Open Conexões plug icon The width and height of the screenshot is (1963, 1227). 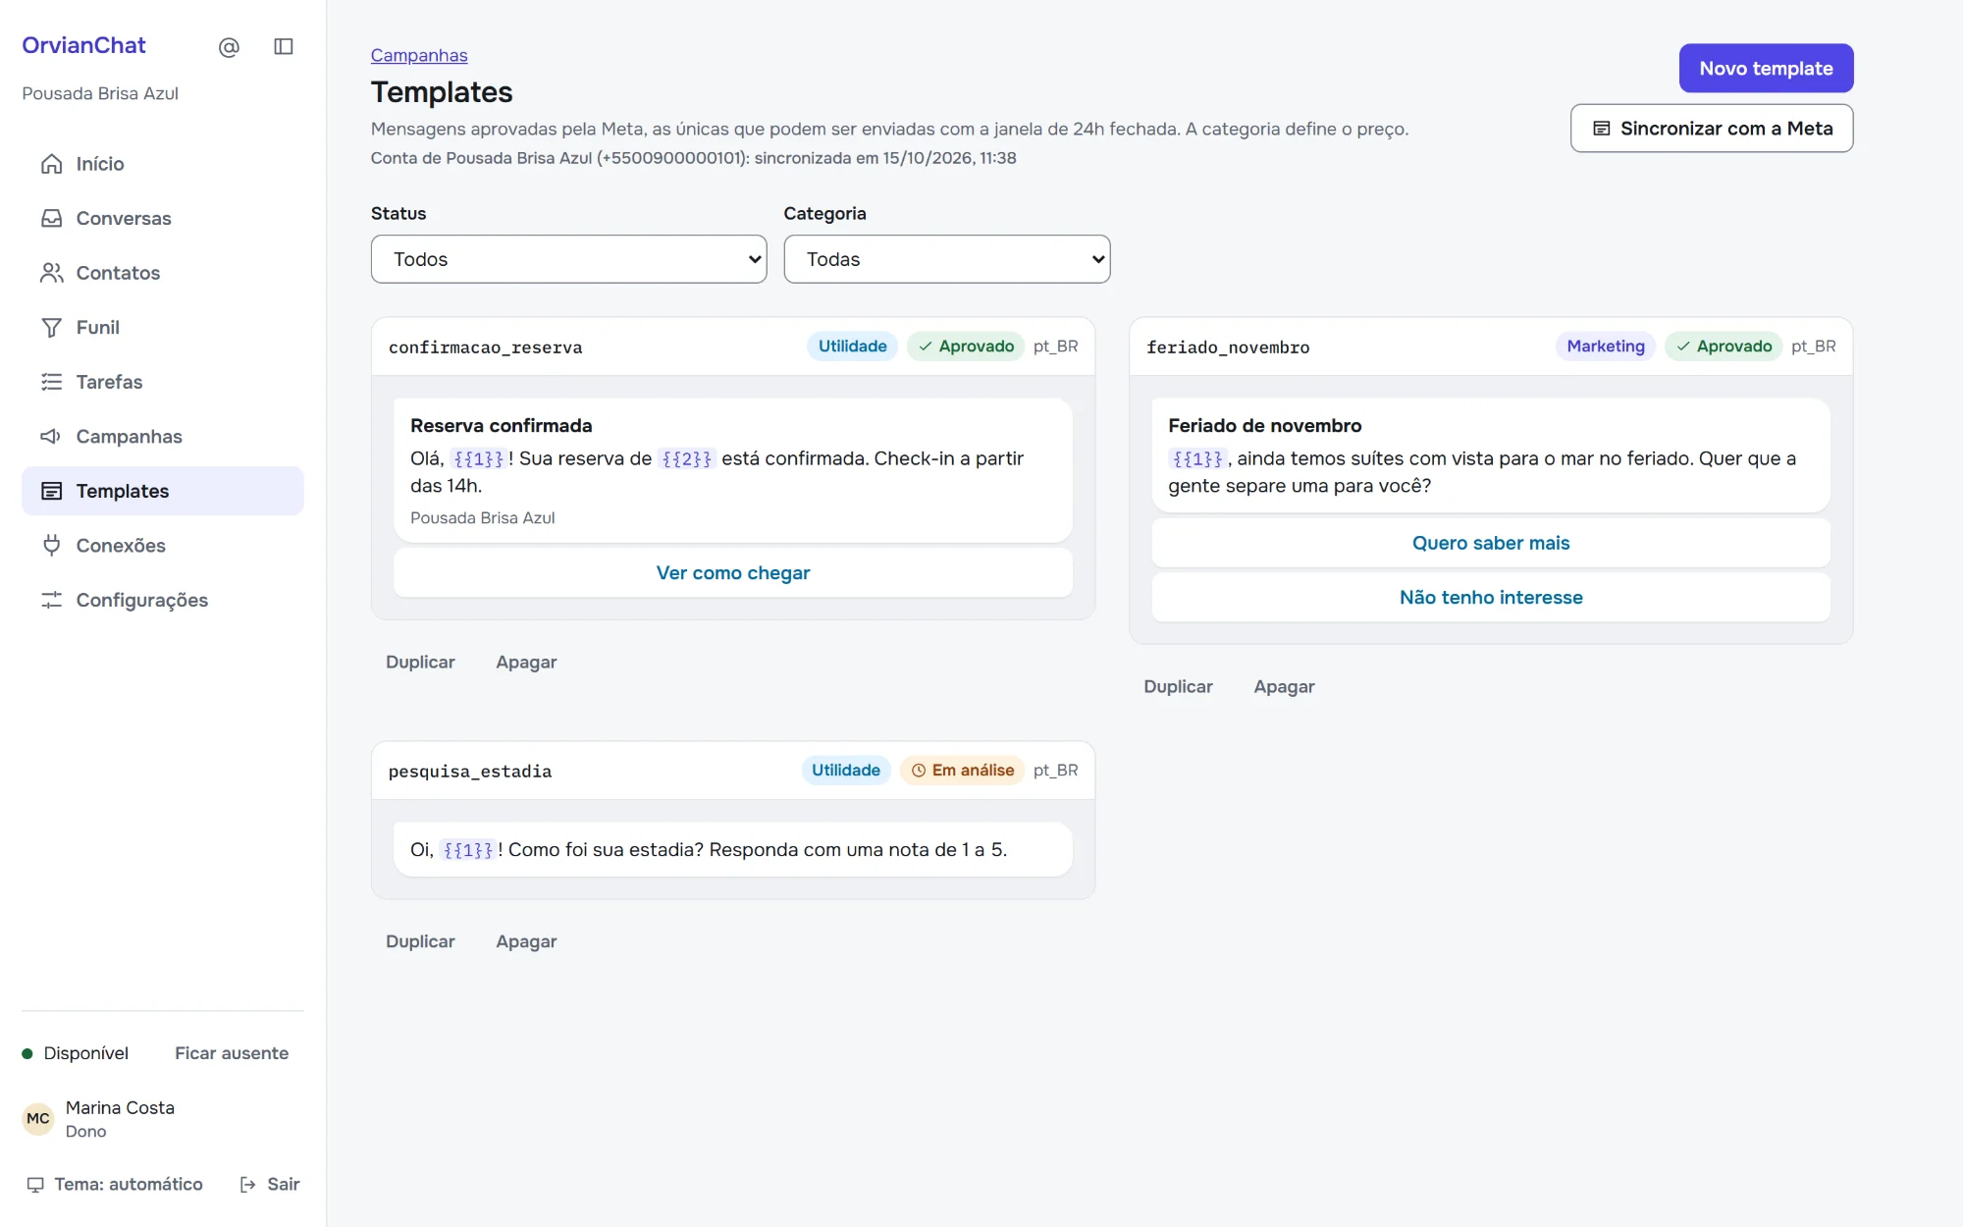pos(52,546)
